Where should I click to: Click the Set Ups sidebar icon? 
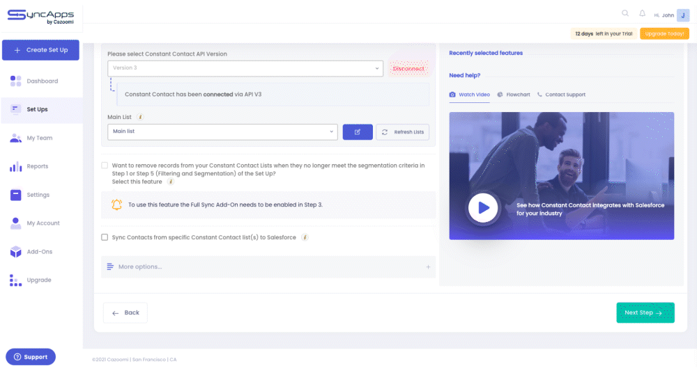15,109
